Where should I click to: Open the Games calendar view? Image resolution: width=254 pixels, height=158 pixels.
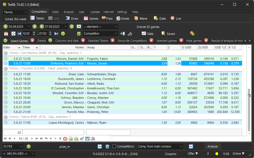(91, 19)
